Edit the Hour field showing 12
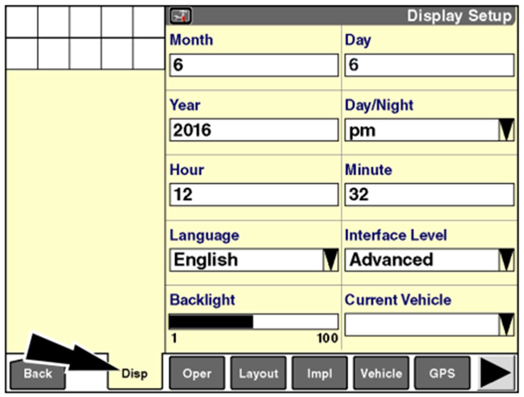Screen dimensions: 524x397 tap(254, 194)
